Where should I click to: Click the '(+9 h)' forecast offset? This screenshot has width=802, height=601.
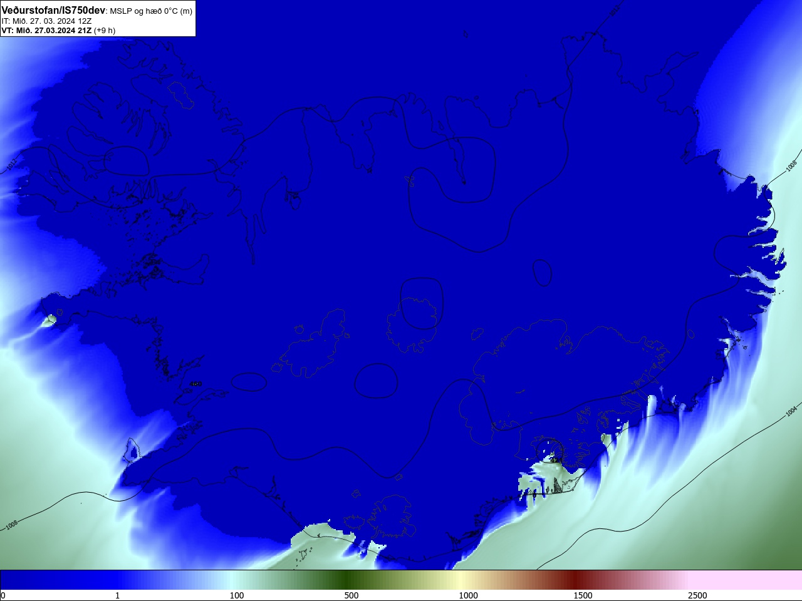(x=105, y=30)
